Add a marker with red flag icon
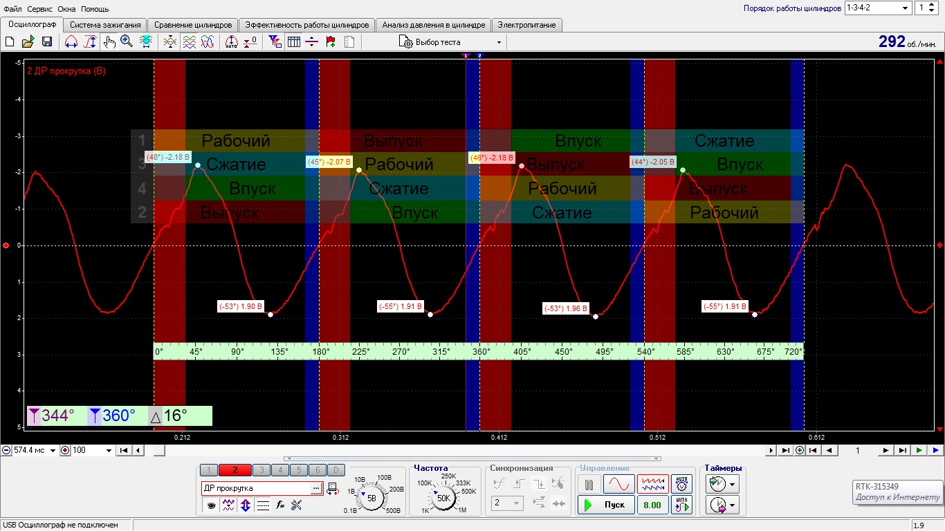The height and width of the screenshot is (531, 945). pyautogui.click(x=331, y=42)
